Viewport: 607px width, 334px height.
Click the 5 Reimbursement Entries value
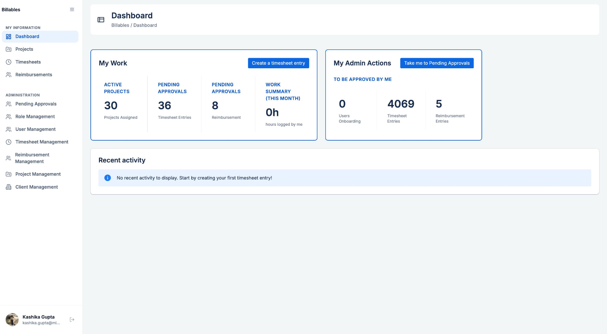click(x=439, y=104)
